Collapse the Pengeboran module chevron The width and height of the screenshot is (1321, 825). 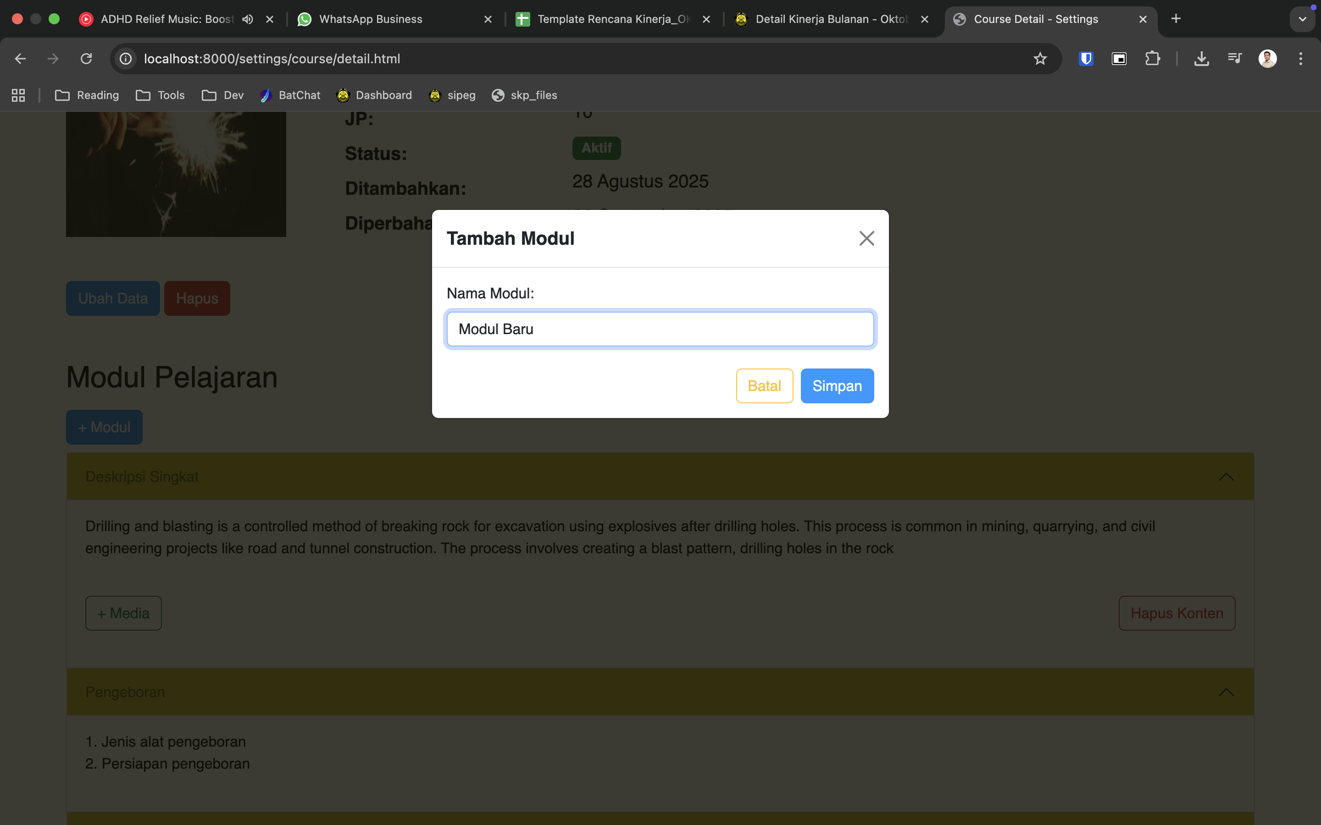[1226, 692]
